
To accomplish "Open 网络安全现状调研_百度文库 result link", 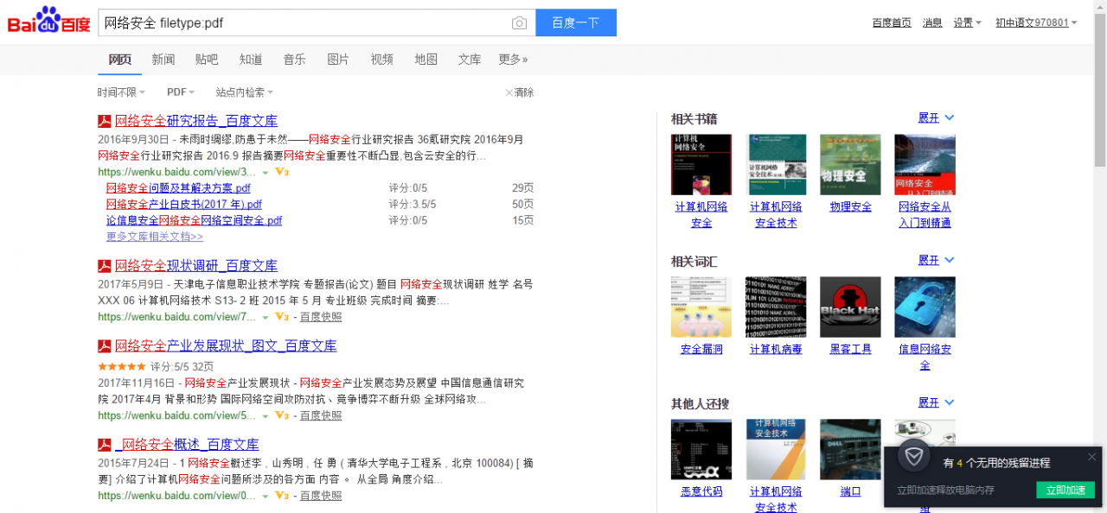I will coord(196,266).
